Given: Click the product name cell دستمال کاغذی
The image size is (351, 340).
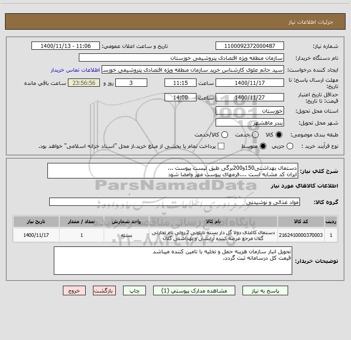Looking at the screenshot, I should (213, 235).
